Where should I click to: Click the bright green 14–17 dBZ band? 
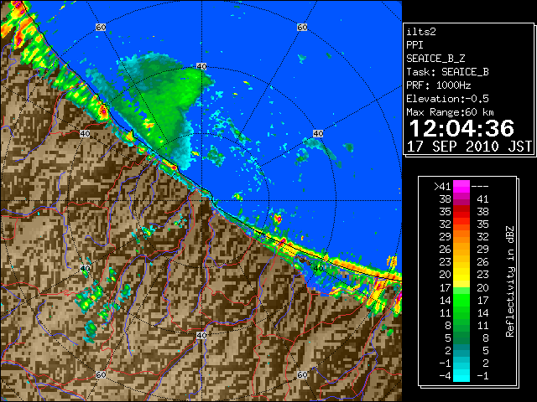(461, 300)
